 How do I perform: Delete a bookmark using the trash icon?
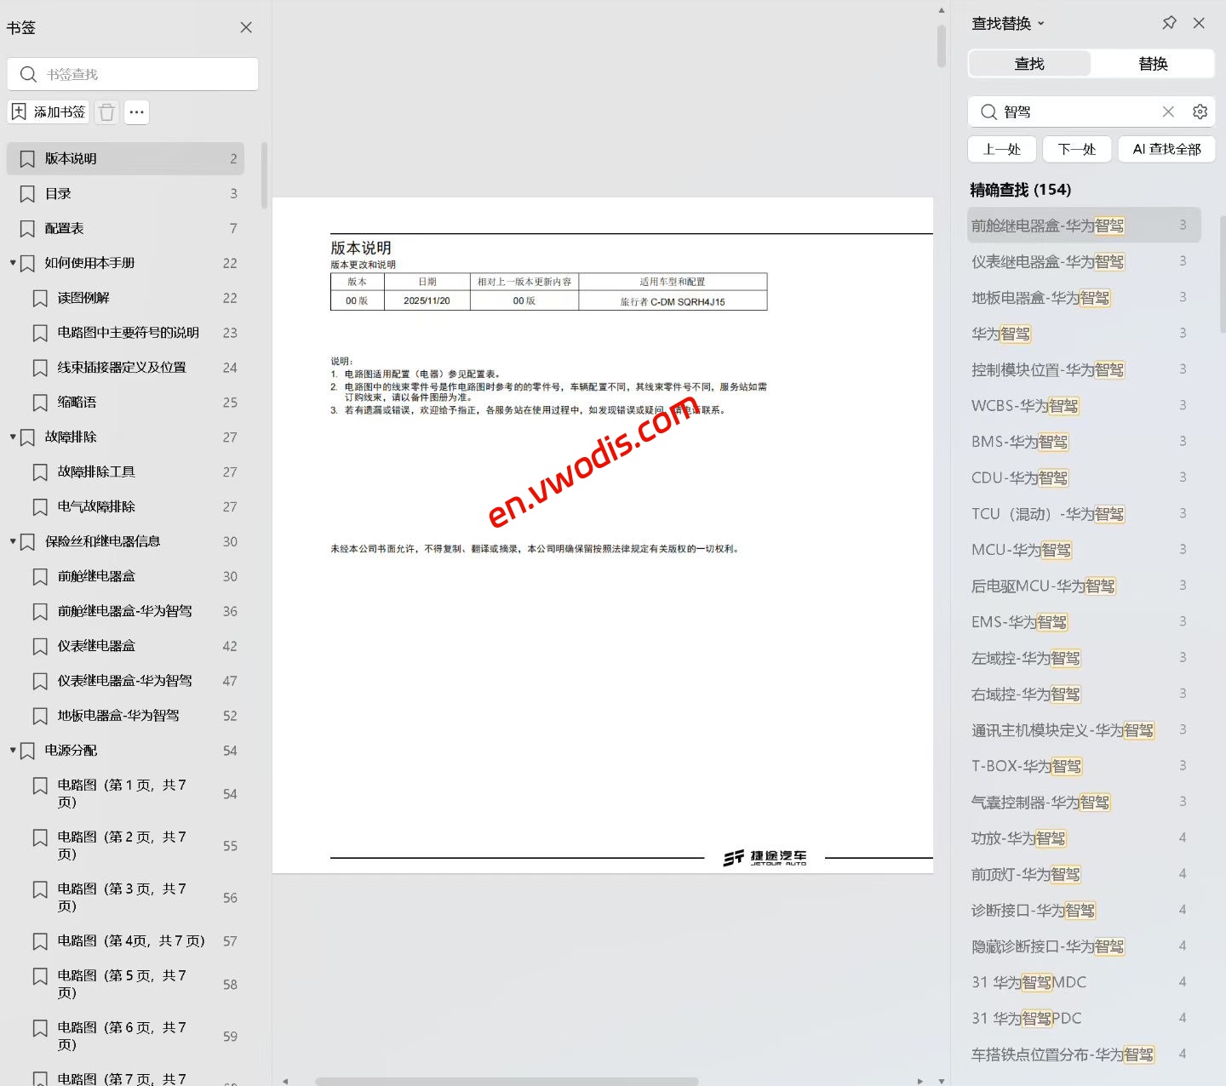pos(106,111)
